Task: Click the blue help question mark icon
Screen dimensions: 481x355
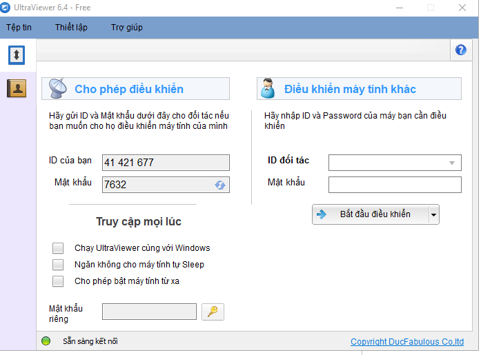Action: click(x=461, y=50)
